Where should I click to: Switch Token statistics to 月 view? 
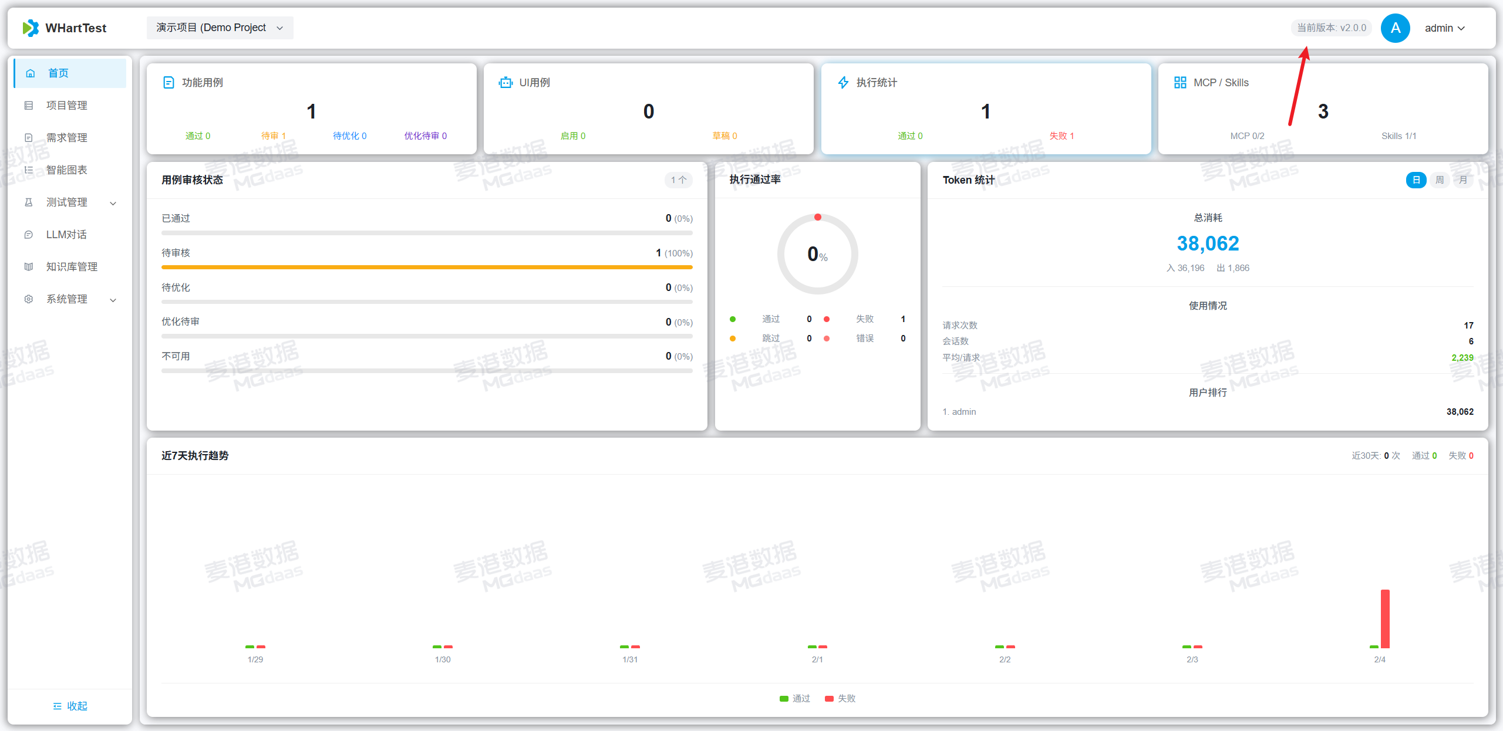pos(1463,180)
